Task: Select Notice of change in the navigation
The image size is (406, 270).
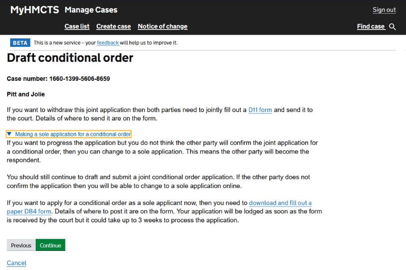Action: point(162,26)
